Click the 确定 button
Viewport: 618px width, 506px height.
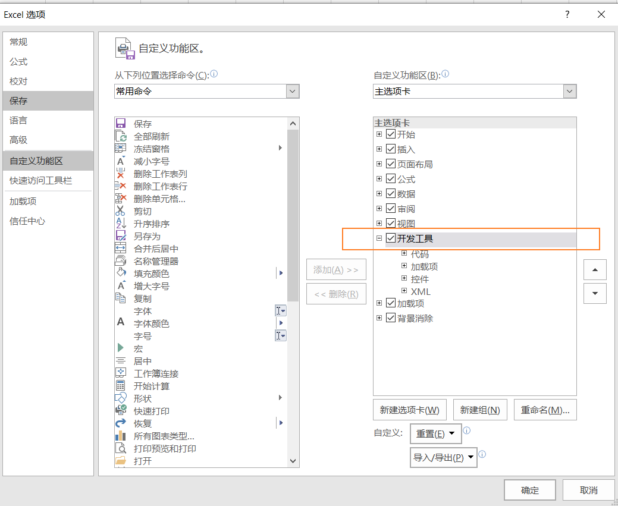(530, 490)
